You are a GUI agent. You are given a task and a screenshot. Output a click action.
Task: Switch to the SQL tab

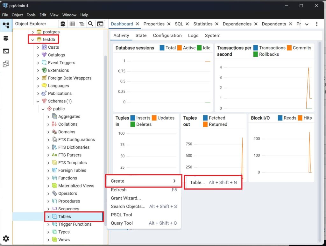179,24
